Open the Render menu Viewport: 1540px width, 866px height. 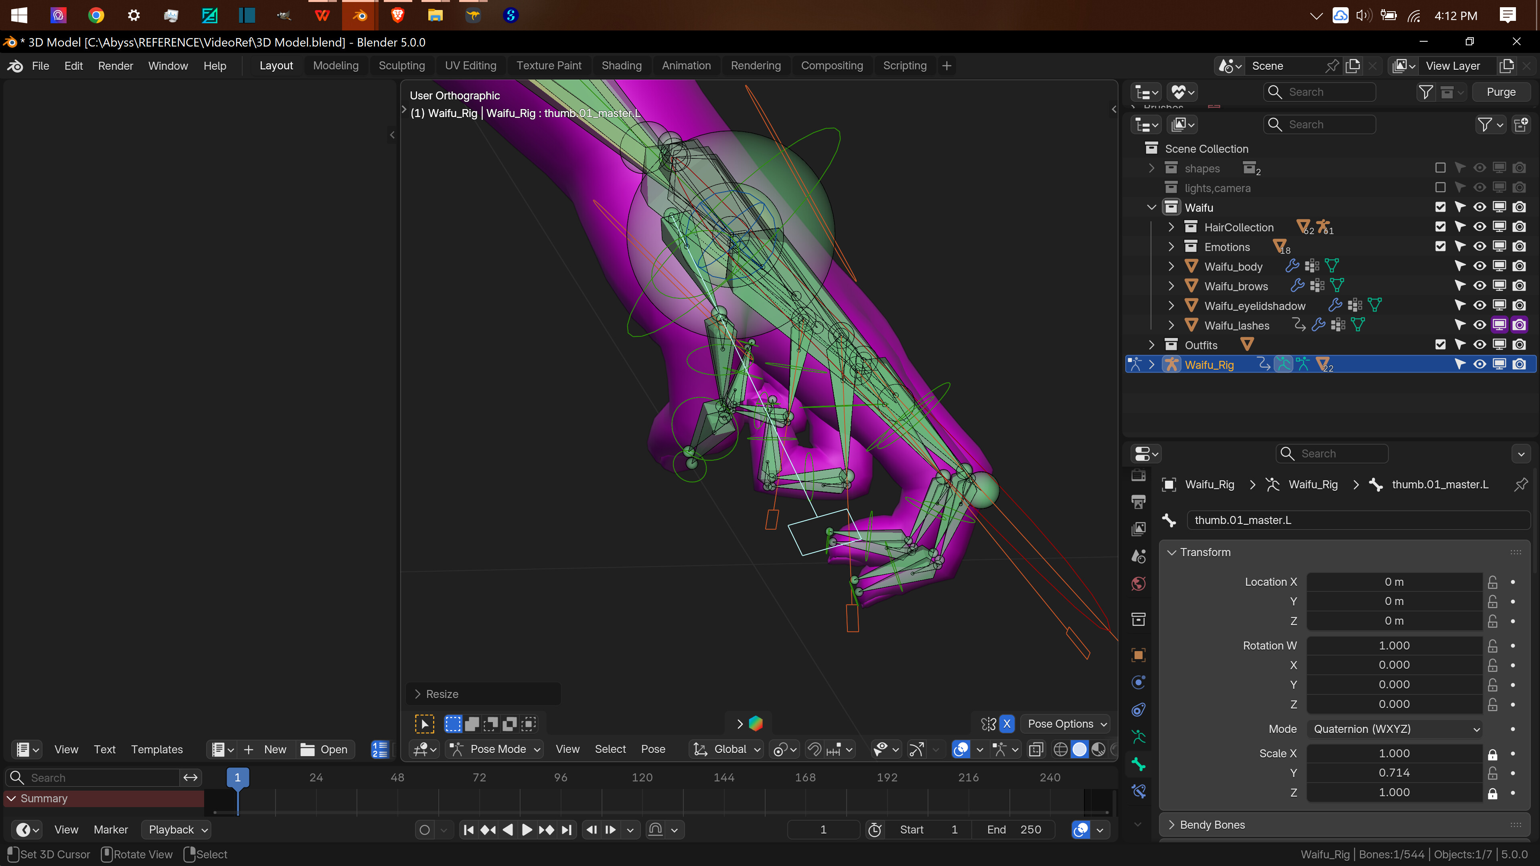[115, 66]
